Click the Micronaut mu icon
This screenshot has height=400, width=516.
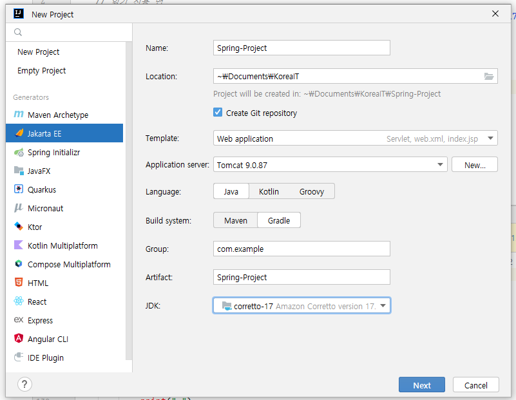coord(19,208)
